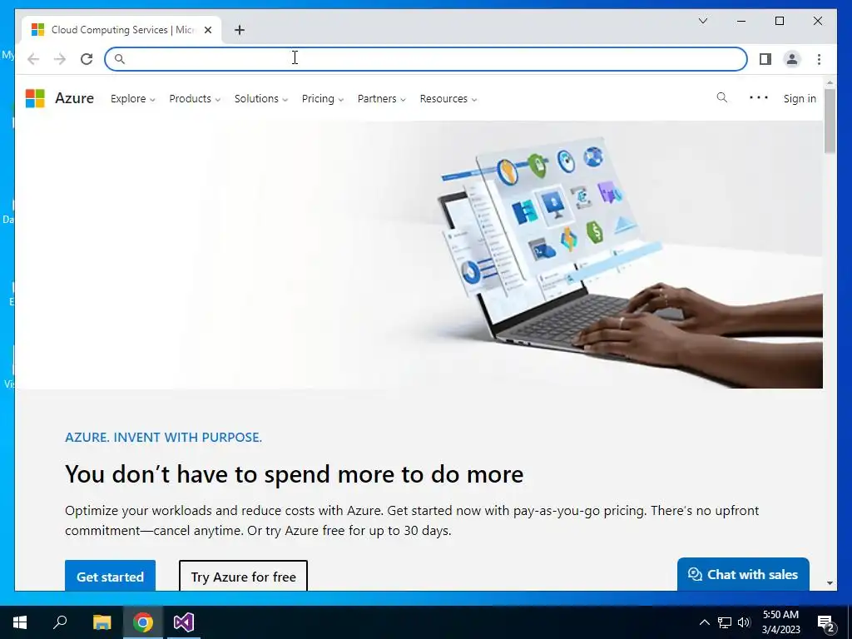
Task: Open the notification center icon
Action: [825, 623]
